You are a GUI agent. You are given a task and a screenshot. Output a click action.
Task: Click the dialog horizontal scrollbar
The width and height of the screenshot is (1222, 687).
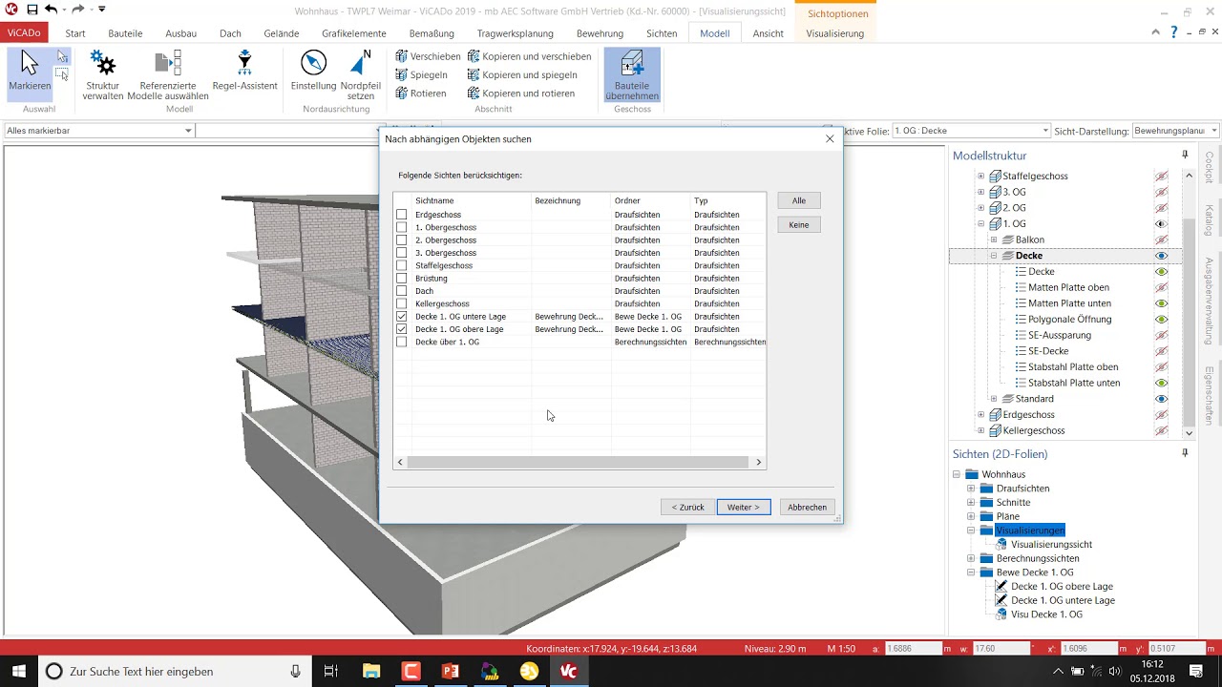(579, 462)
